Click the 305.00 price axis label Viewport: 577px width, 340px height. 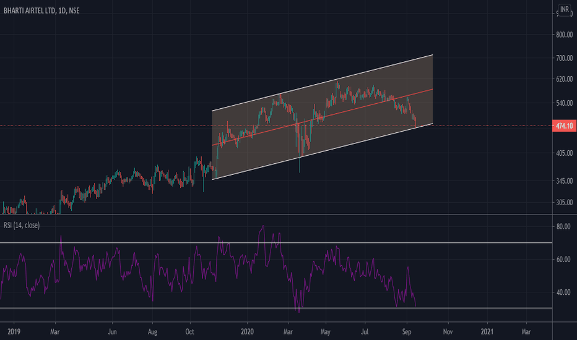pos(564,203)
